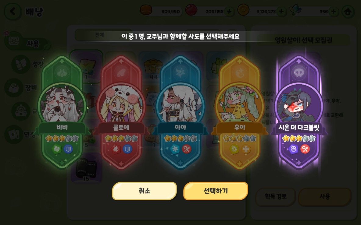
Task: Click 클로에's blue shield role icon
Action: (x=127, y=149)
